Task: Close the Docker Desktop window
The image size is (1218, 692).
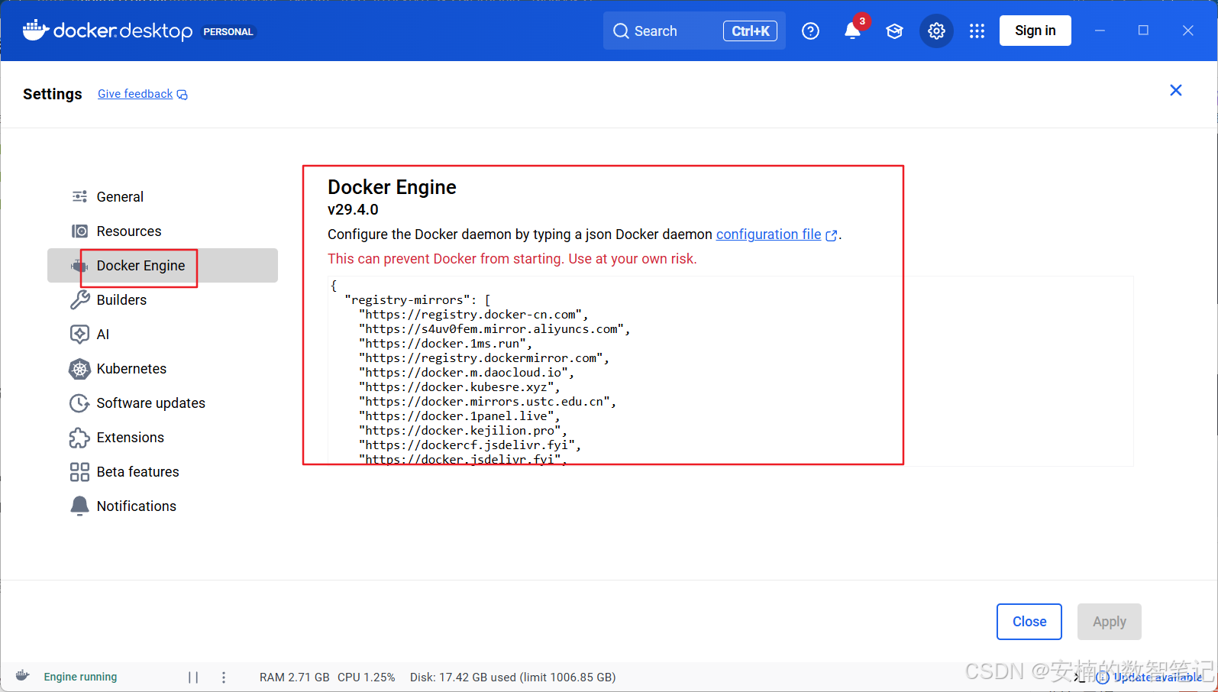Action: pyautogui.click(x=1187, y=31)
